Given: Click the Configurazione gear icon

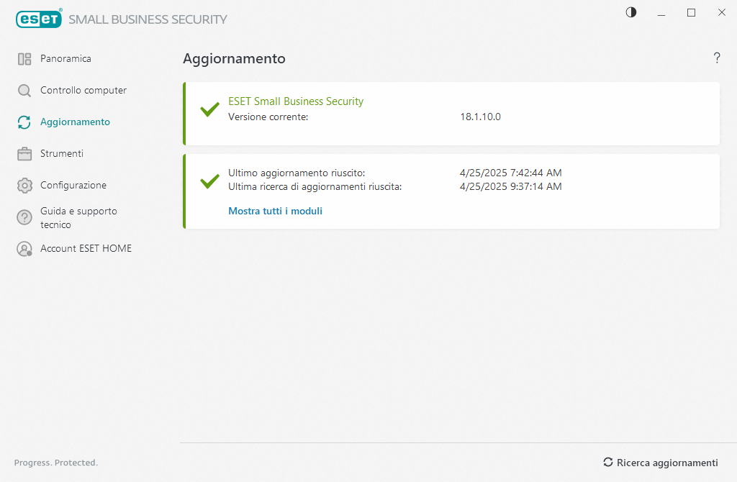Looking at the screenshot, I should point(24,186).
